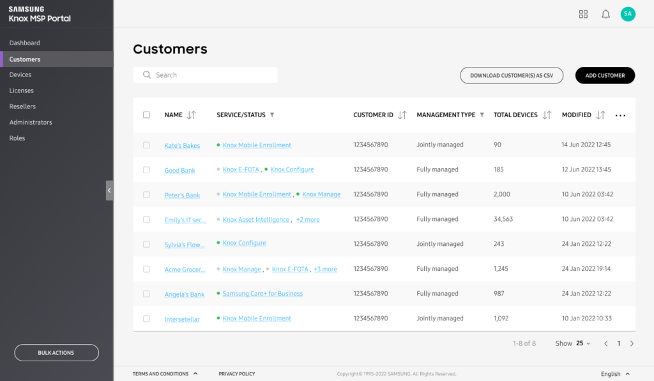Check the Kate's Bakes row checkbox

click(x=146, y=145)
